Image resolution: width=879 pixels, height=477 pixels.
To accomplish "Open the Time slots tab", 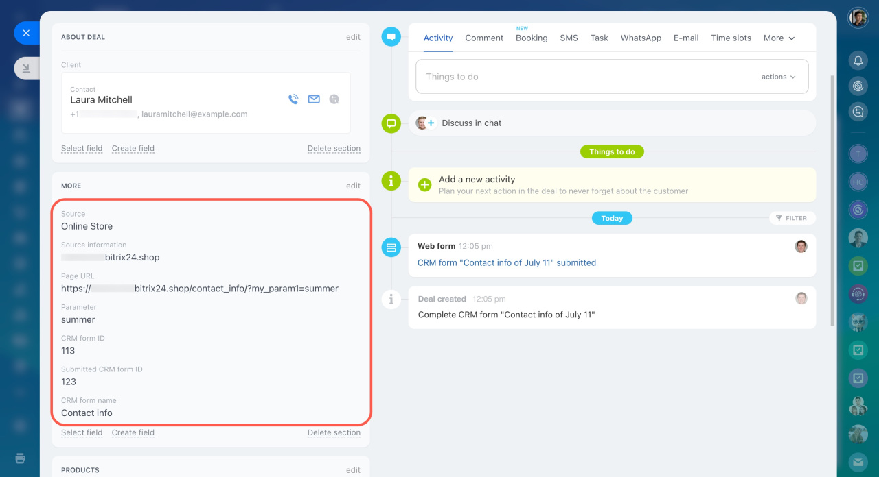I will (731, 38).
